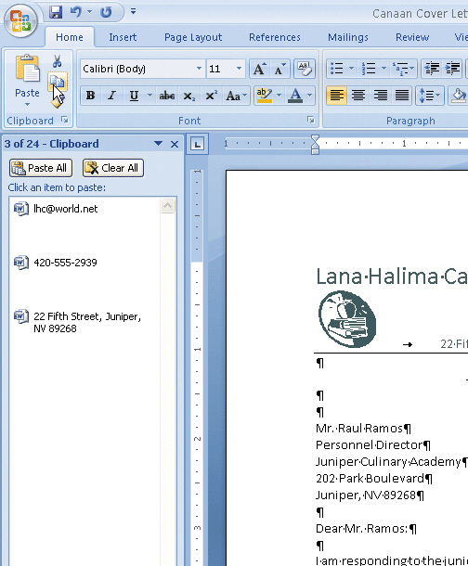468x566 pixels.
Task: Customize Quick Access Toolbar dropdown
Action: 134,11
